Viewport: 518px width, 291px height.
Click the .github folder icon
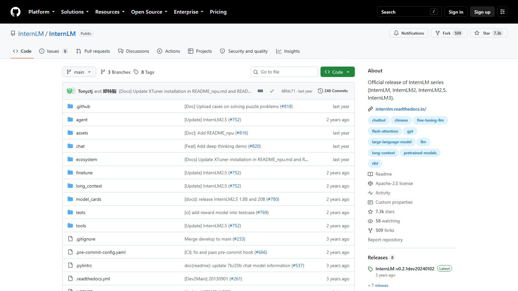tap(70, 106)
